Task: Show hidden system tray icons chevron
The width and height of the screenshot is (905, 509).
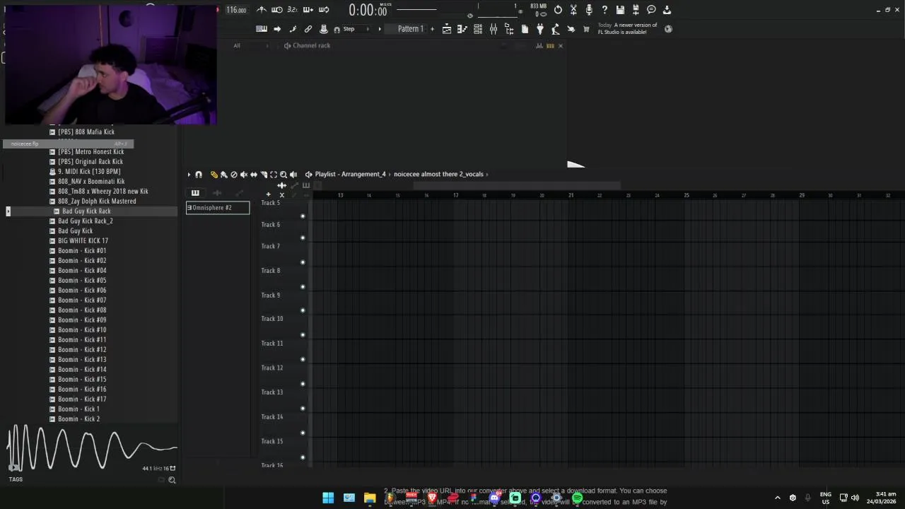Action: (x=778, y=498)
